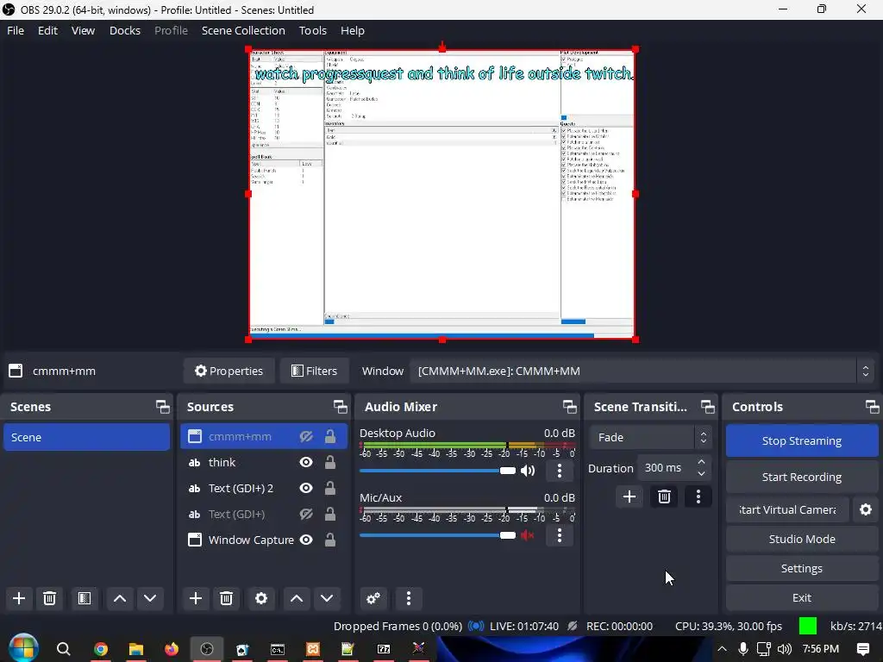Delete selected source with trash icon
Screen dimensions: 883x662
pos(227,598)
